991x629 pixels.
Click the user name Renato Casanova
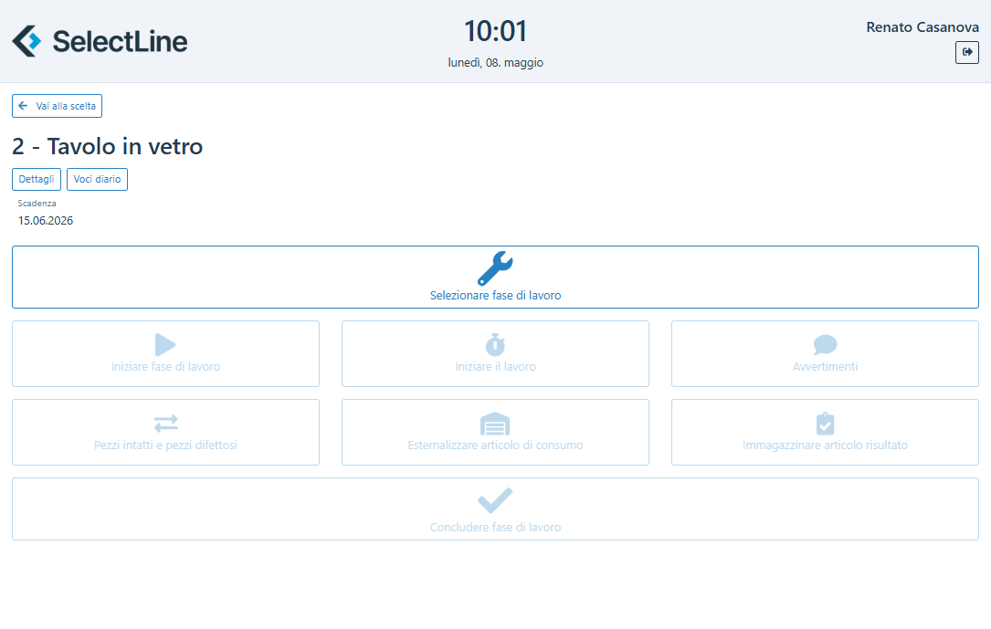(x=922, y=27)
